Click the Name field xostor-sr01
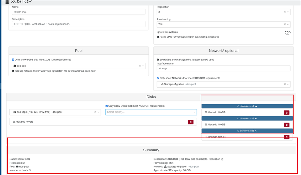 click(78, 12)
